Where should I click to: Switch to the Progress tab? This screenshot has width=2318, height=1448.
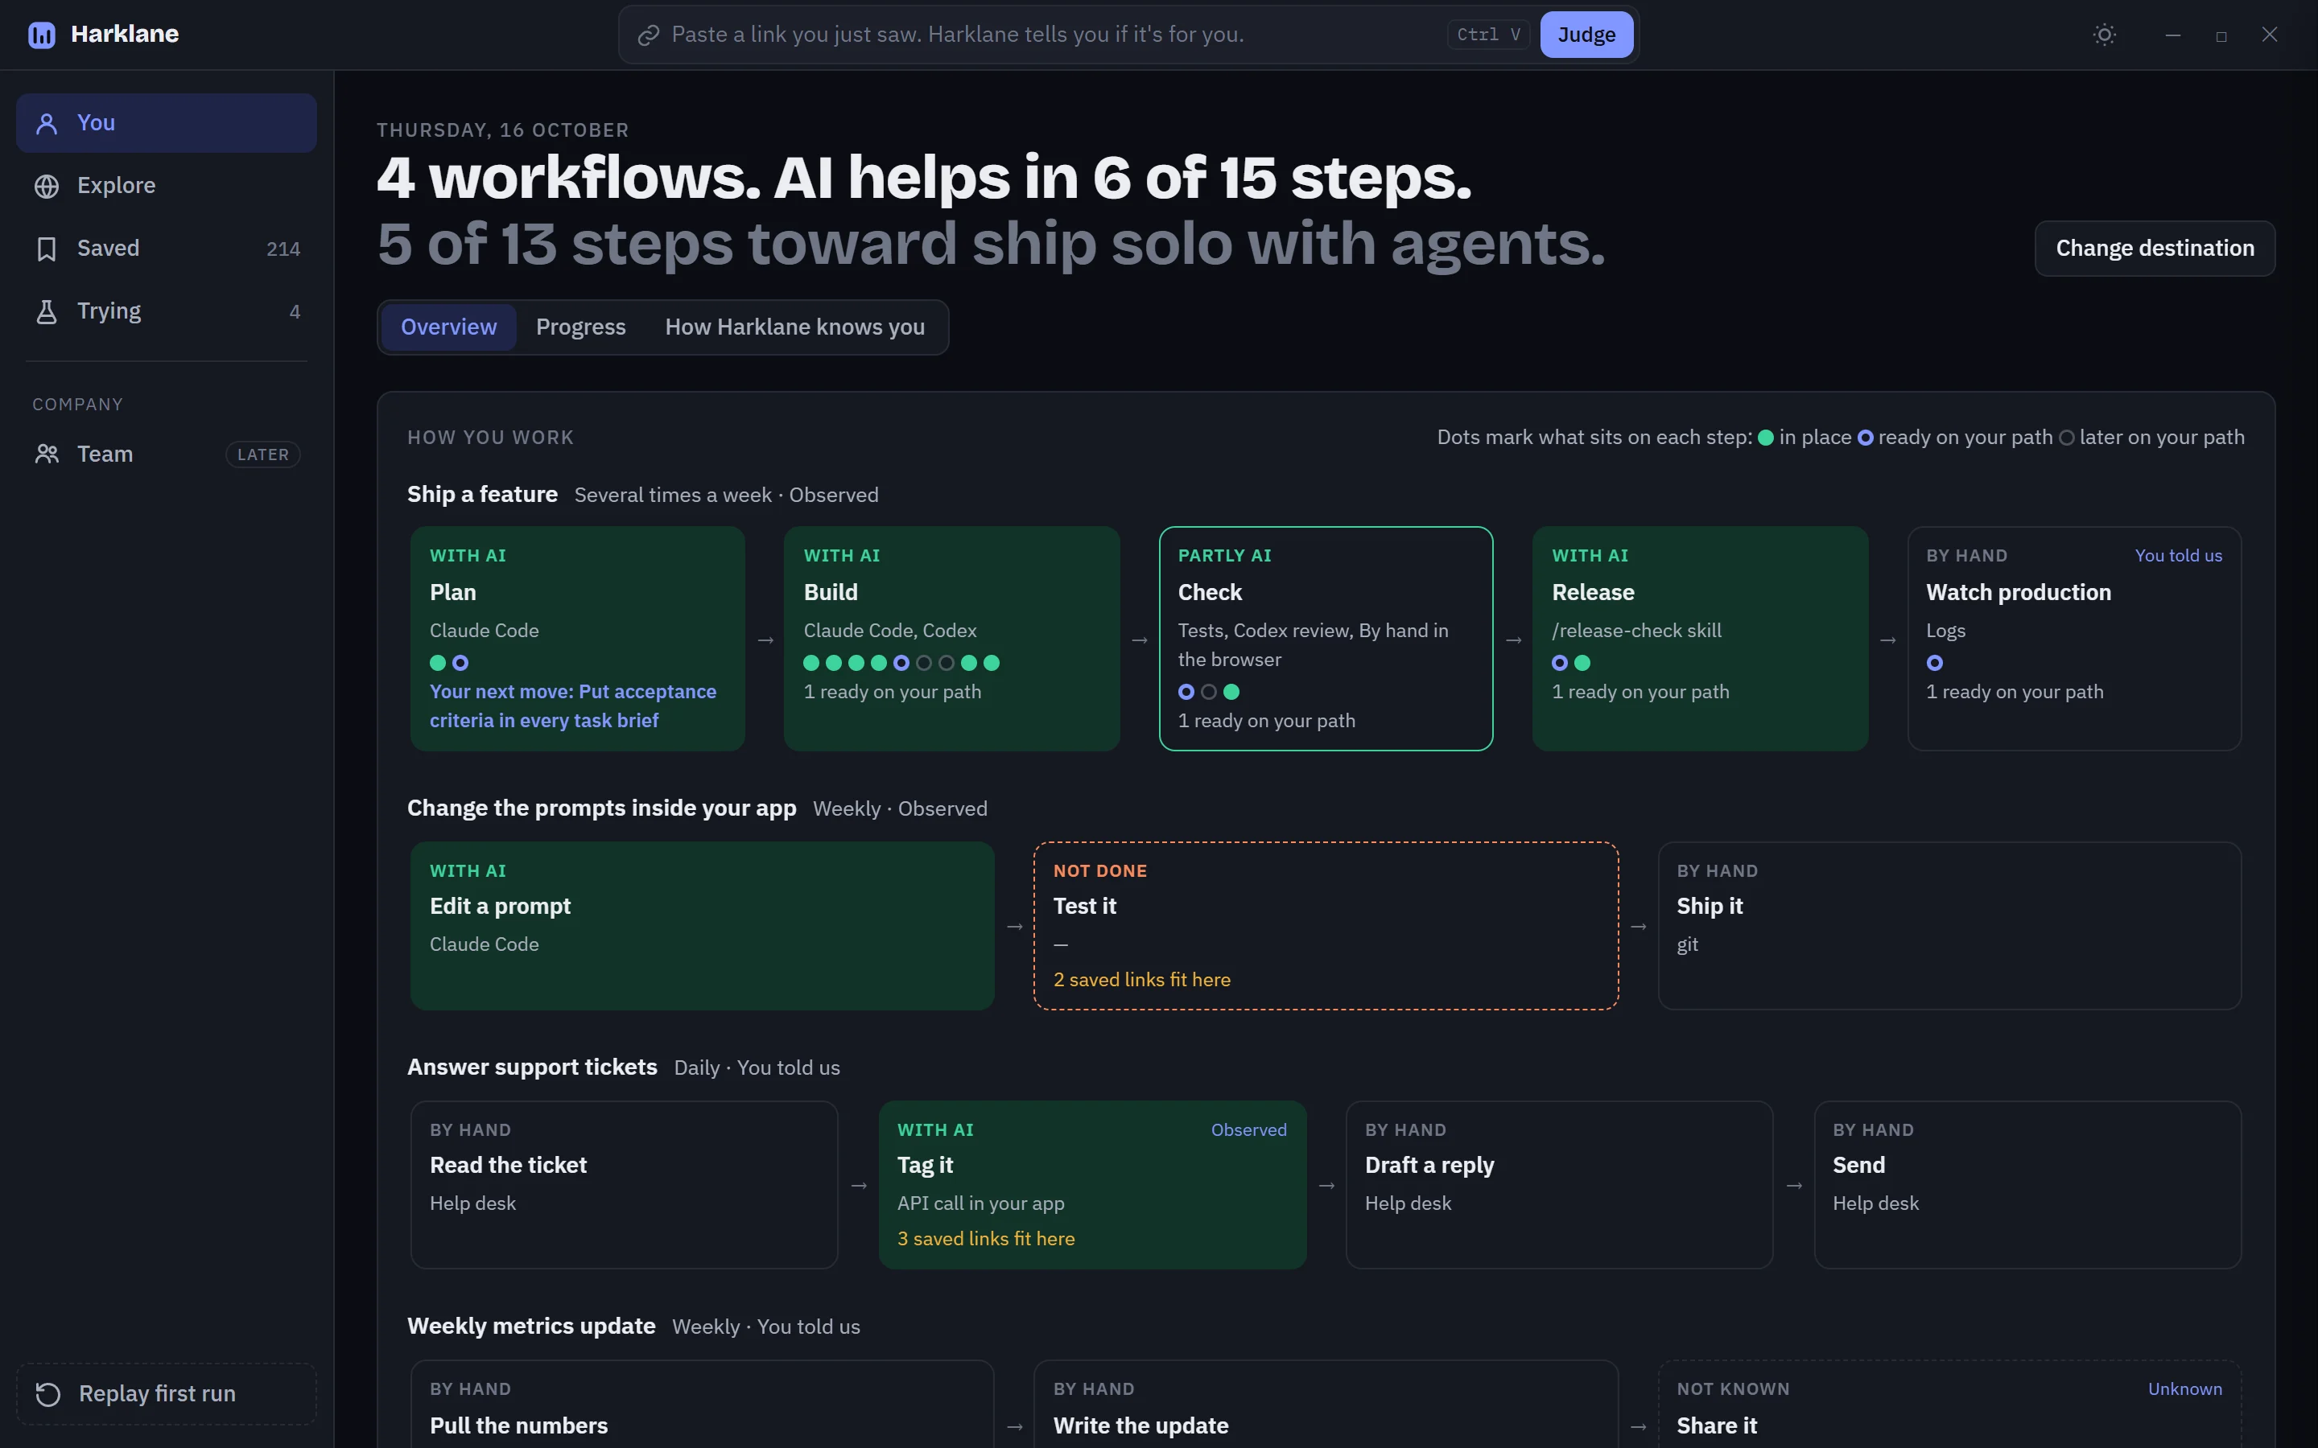580,327
